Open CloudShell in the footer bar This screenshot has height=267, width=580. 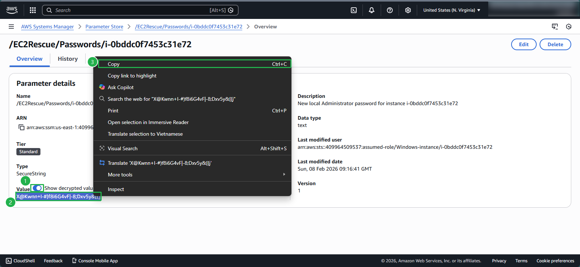21,261
